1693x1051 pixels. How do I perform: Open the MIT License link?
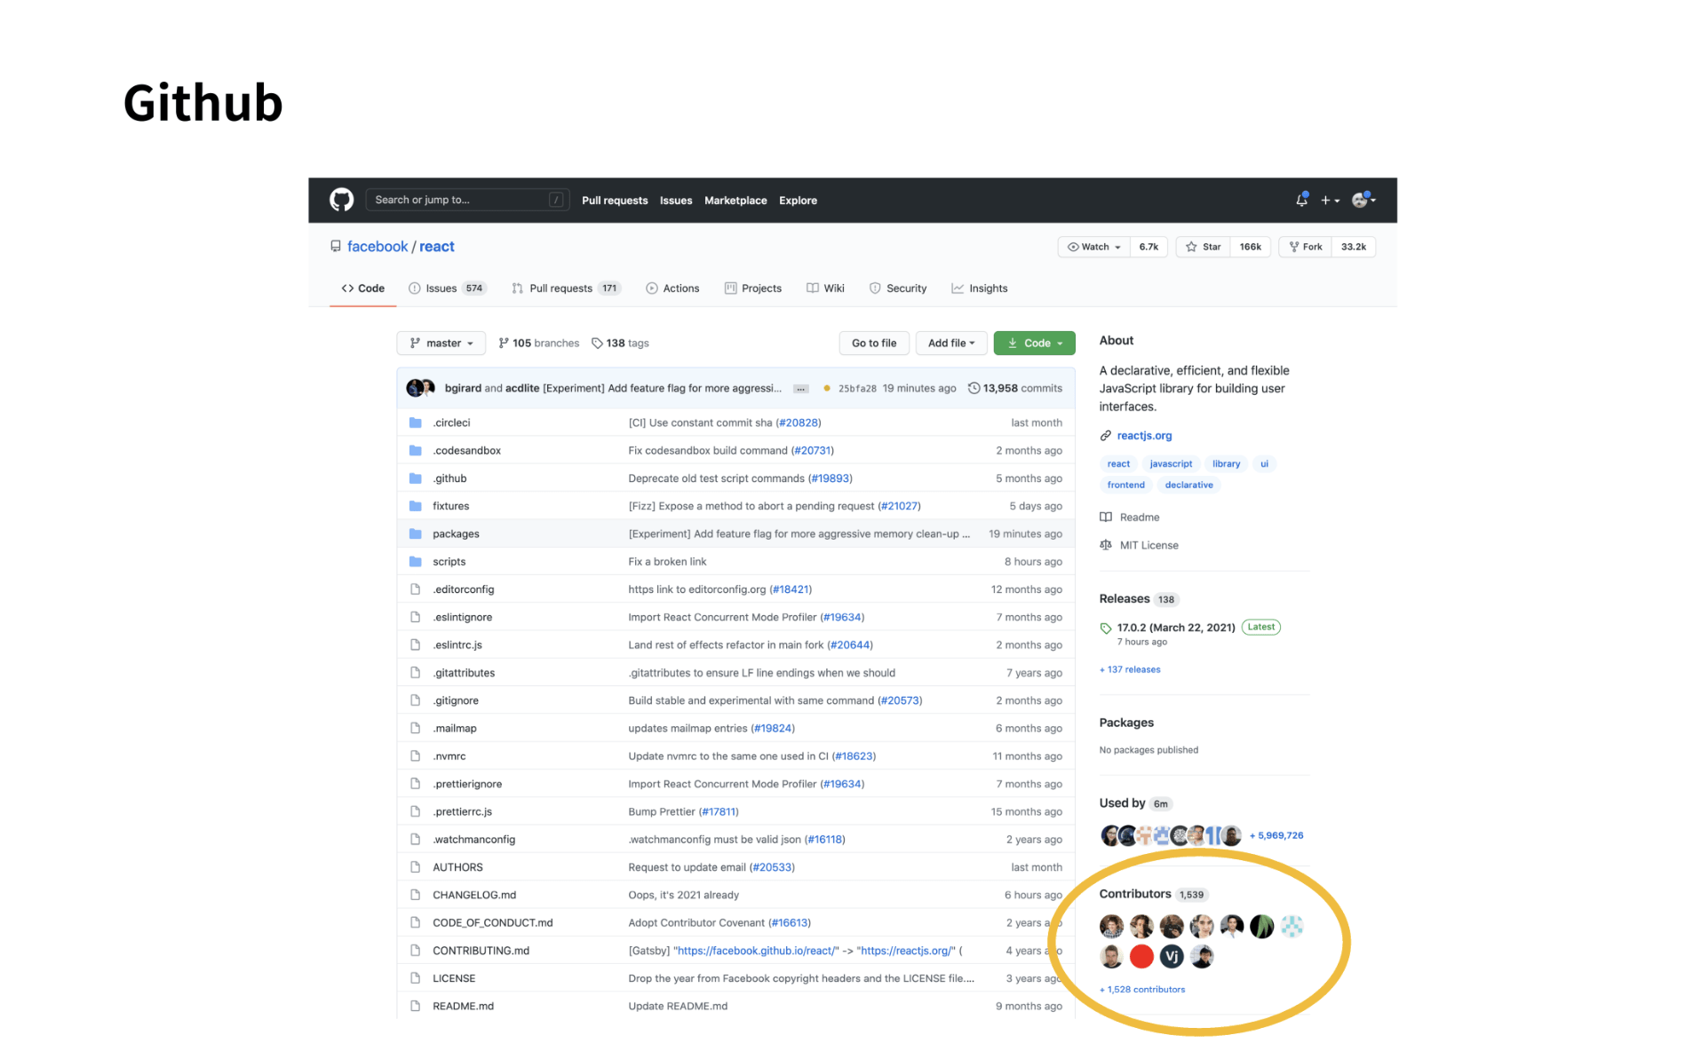pos(1139,546)
